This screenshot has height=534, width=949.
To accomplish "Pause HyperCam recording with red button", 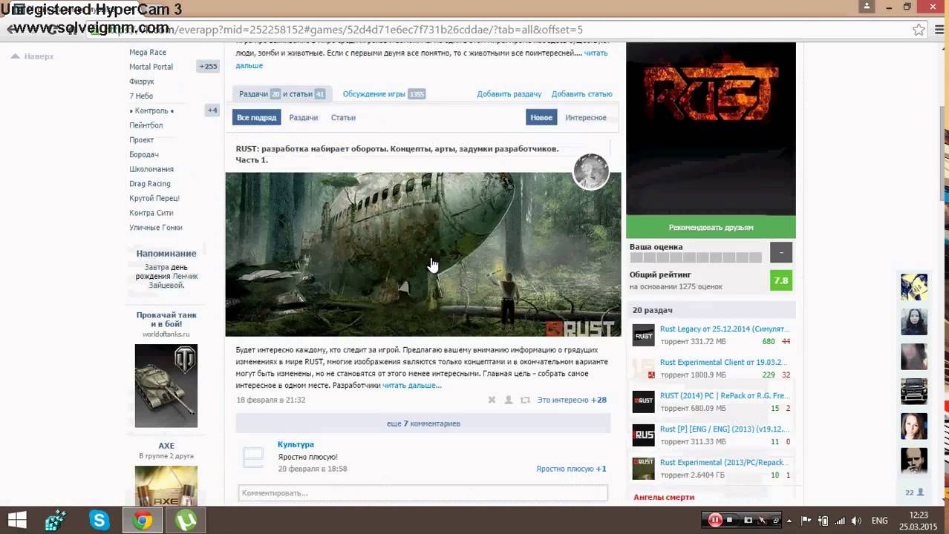I will pos(715,520).
